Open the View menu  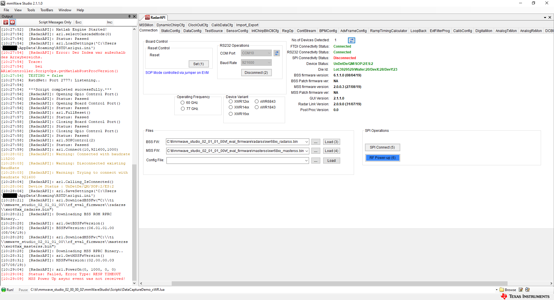click(x=18, y=10)
